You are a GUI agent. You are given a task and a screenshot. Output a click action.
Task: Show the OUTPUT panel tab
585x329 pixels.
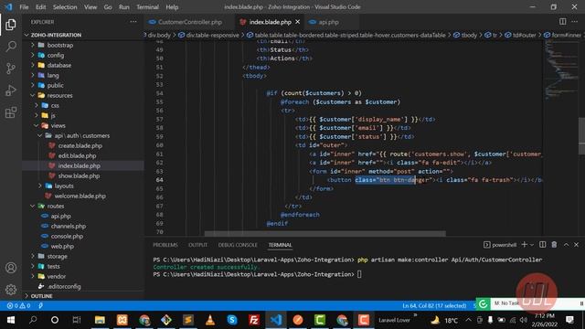(x=197, y=245)
